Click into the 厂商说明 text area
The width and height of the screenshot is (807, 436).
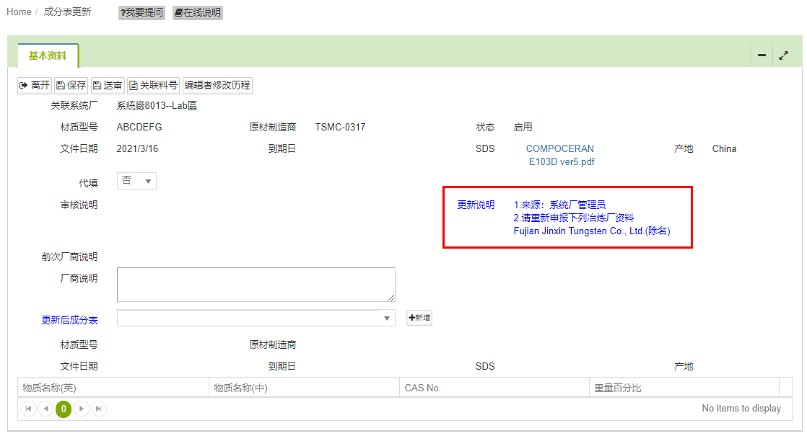(x=256, y=284)
